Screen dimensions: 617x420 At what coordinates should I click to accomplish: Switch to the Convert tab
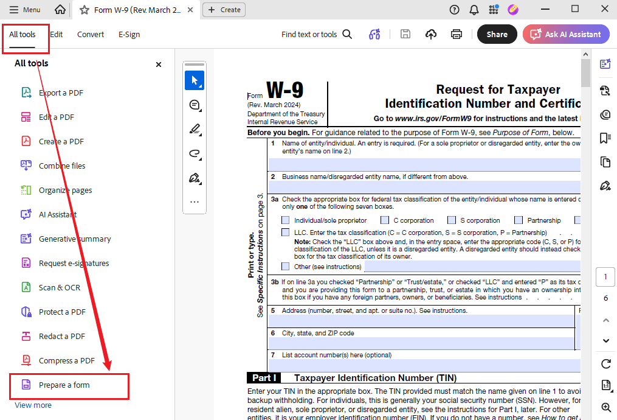point(91,35)
